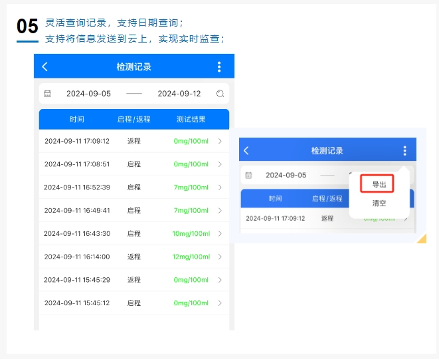Expand the 16:14:00 record row chevron
This screenshot has width=439, height=359.
pos(220,257)
